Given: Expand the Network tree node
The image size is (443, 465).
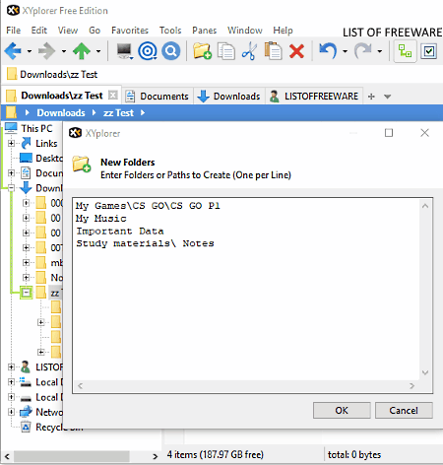Looking at the screenshot, I should (11, 412).
